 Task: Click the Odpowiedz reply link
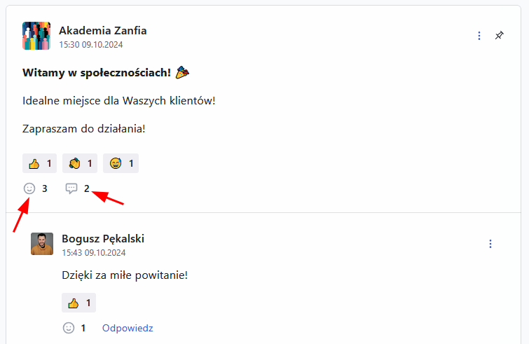(128, 327)
